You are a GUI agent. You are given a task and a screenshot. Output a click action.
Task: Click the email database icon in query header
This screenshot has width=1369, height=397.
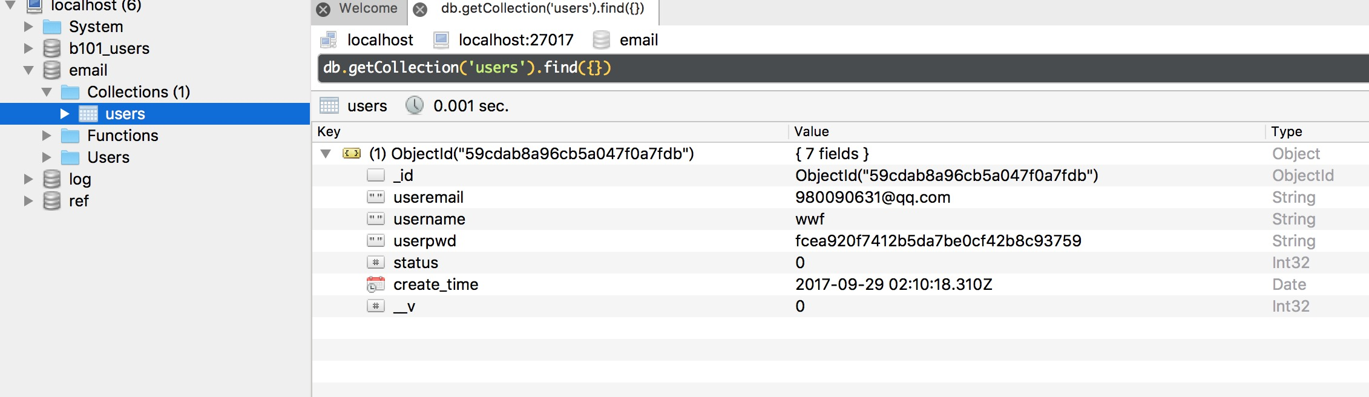[x=601, y=40]
